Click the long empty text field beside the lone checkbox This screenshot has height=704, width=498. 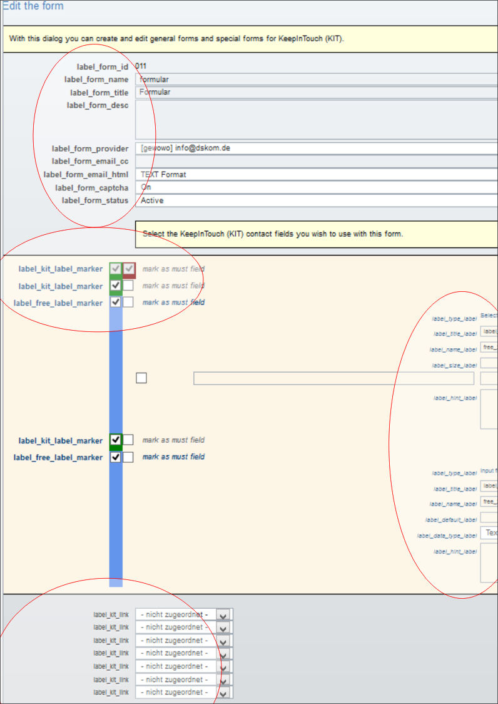[334, 378]
